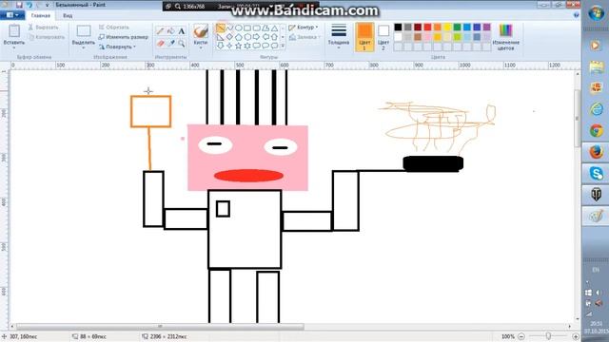The width and height of the screenshot is (609, 342).
Task: Select the Line shape
Action: (x=221, y=28)
